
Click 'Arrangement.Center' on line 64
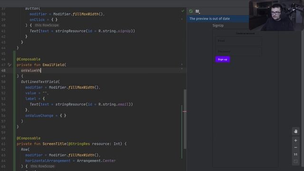[96, 161]
